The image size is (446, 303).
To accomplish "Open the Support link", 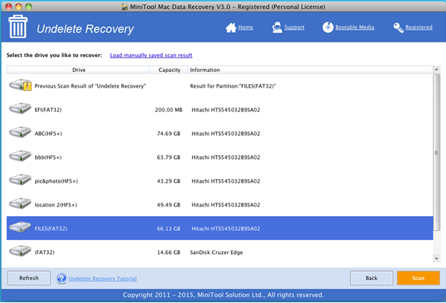I will tap(294, 27).
